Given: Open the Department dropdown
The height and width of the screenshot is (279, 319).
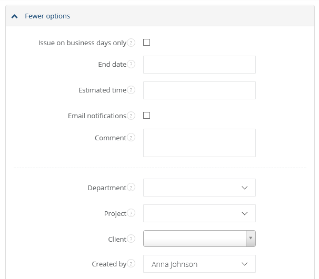Looking at the screenshot, I should (199, 188).
